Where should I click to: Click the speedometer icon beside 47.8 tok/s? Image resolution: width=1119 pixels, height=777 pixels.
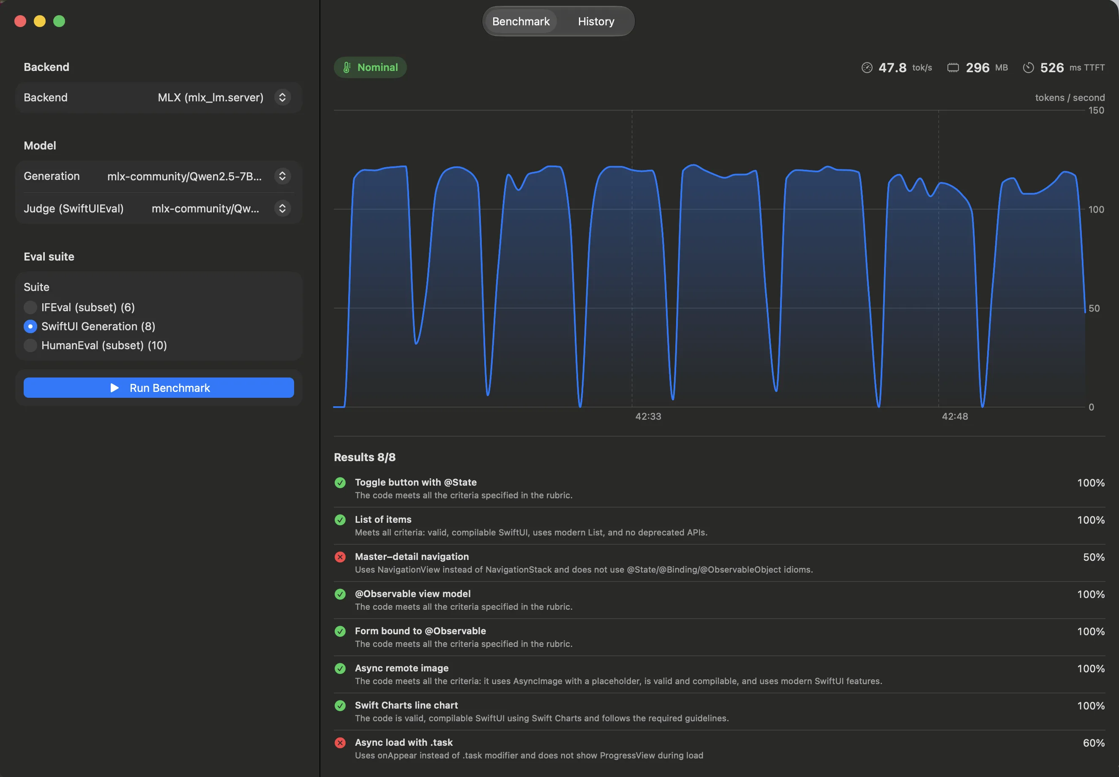[x=867, y=68]
